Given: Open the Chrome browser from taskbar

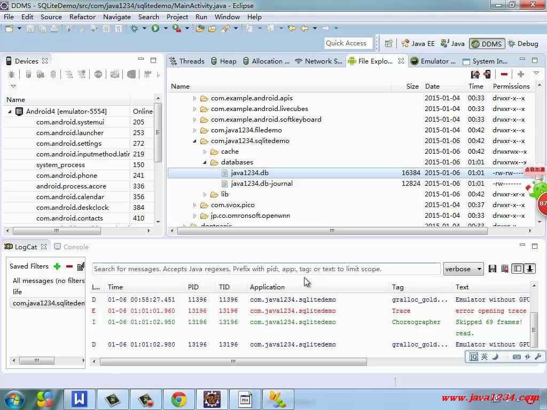Looking at the screenshot, I should click(179, 399).
